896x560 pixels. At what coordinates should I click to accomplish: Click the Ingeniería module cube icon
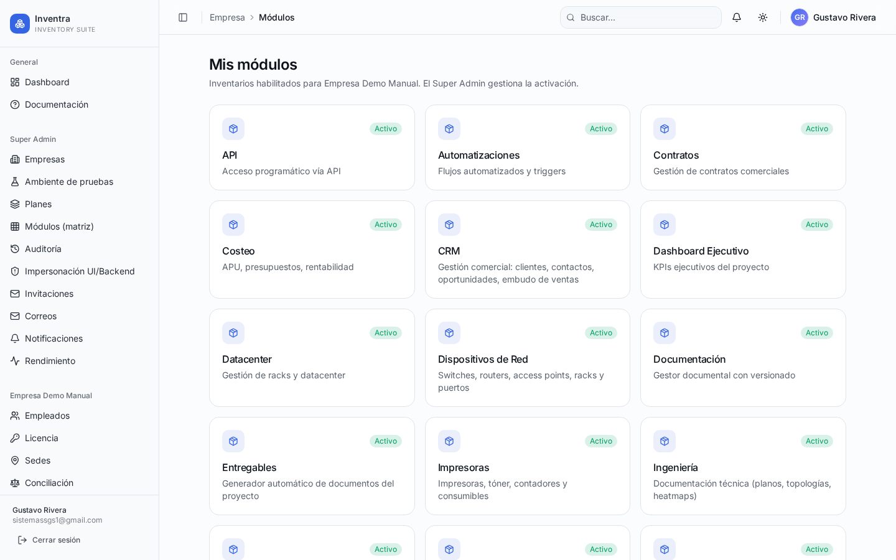pos(665,441)
